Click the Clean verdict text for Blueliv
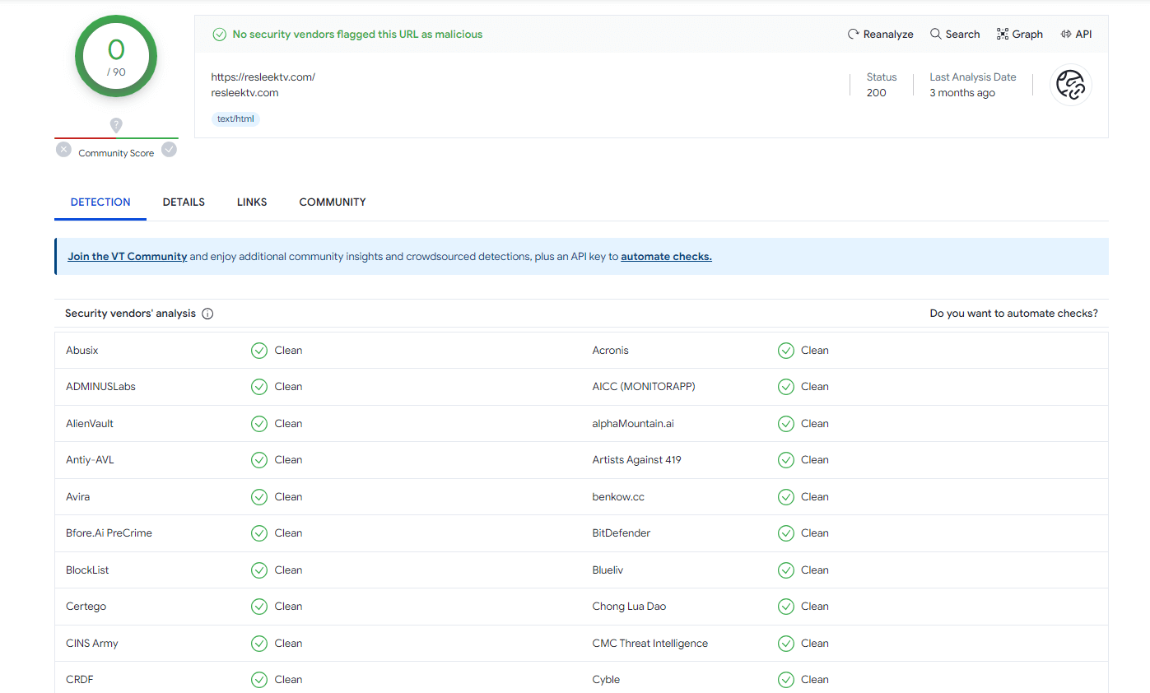1150x693 pixels. point(815,570)
